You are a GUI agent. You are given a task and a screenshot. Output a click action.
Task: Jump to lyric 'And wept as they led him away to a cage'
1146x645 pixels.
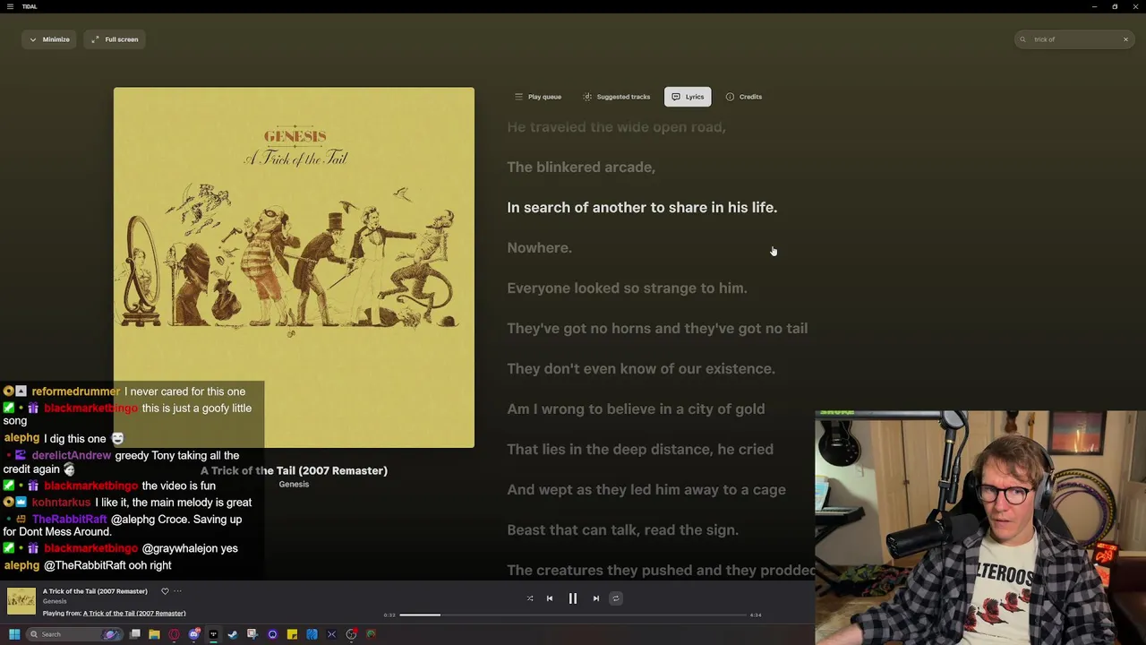646,489
